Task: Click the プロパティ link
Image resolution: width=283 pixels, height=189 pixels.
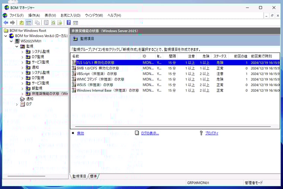Action: [x=212, y=133]
